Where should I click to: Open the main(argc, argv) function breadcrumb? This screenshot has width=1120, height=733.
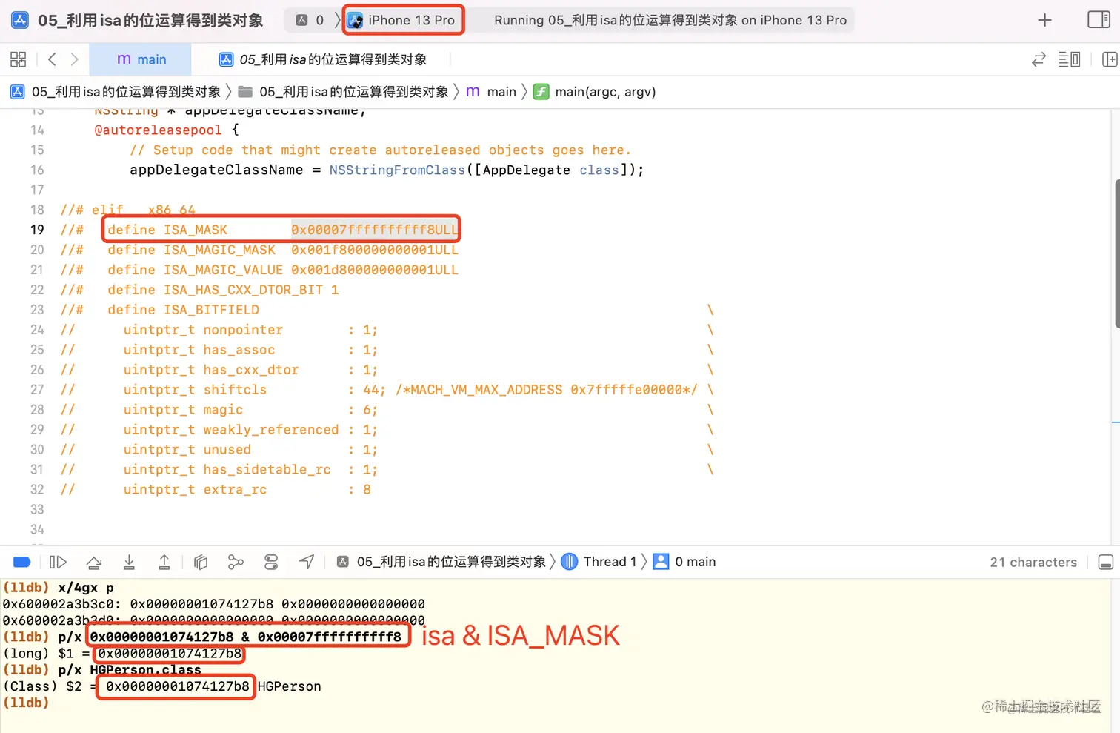click(x=595, y=91)
